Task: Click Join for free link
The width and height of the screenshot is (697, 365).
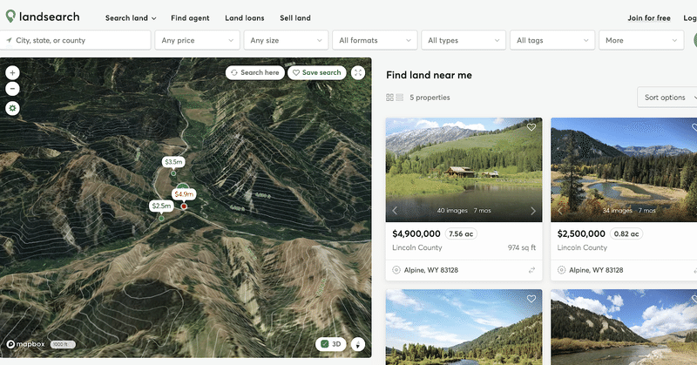Action: pyautogui.click(x=648, y=18)
